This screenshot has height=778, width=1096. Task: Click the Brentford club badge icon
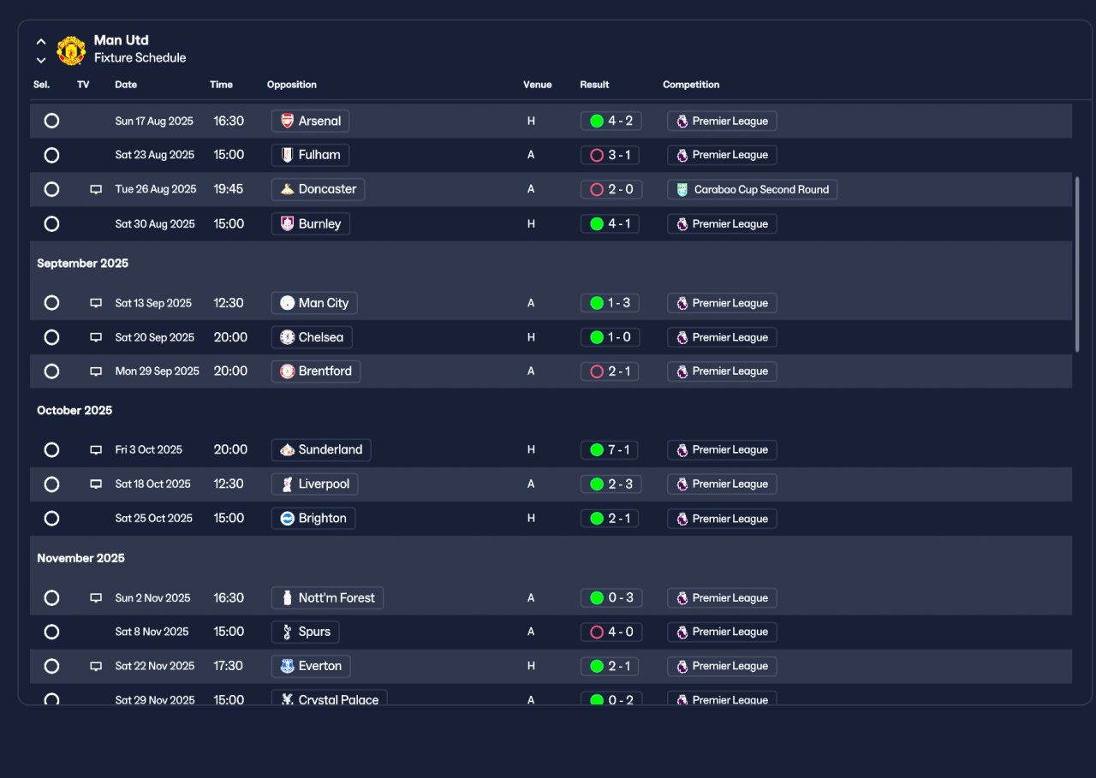[288, 371]
